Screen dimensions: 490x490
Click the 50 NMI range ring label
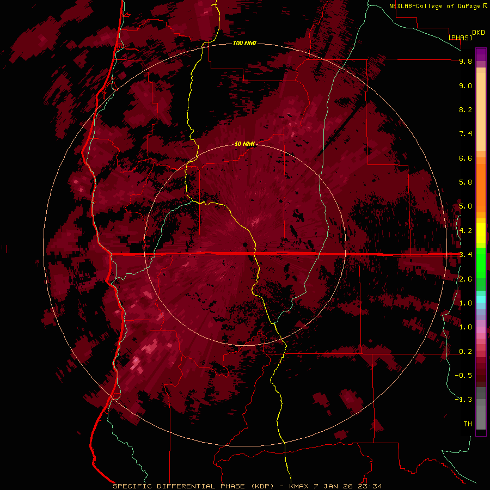pos(244,144)
